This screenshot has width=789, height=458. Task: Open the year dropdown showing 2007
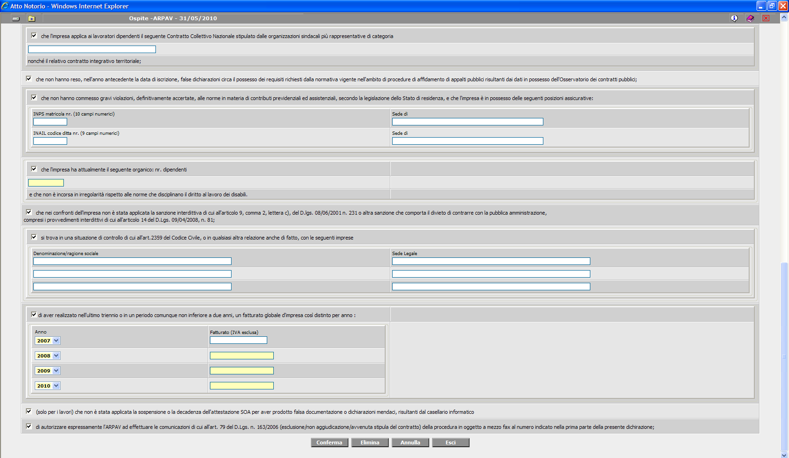coord(47,341)
